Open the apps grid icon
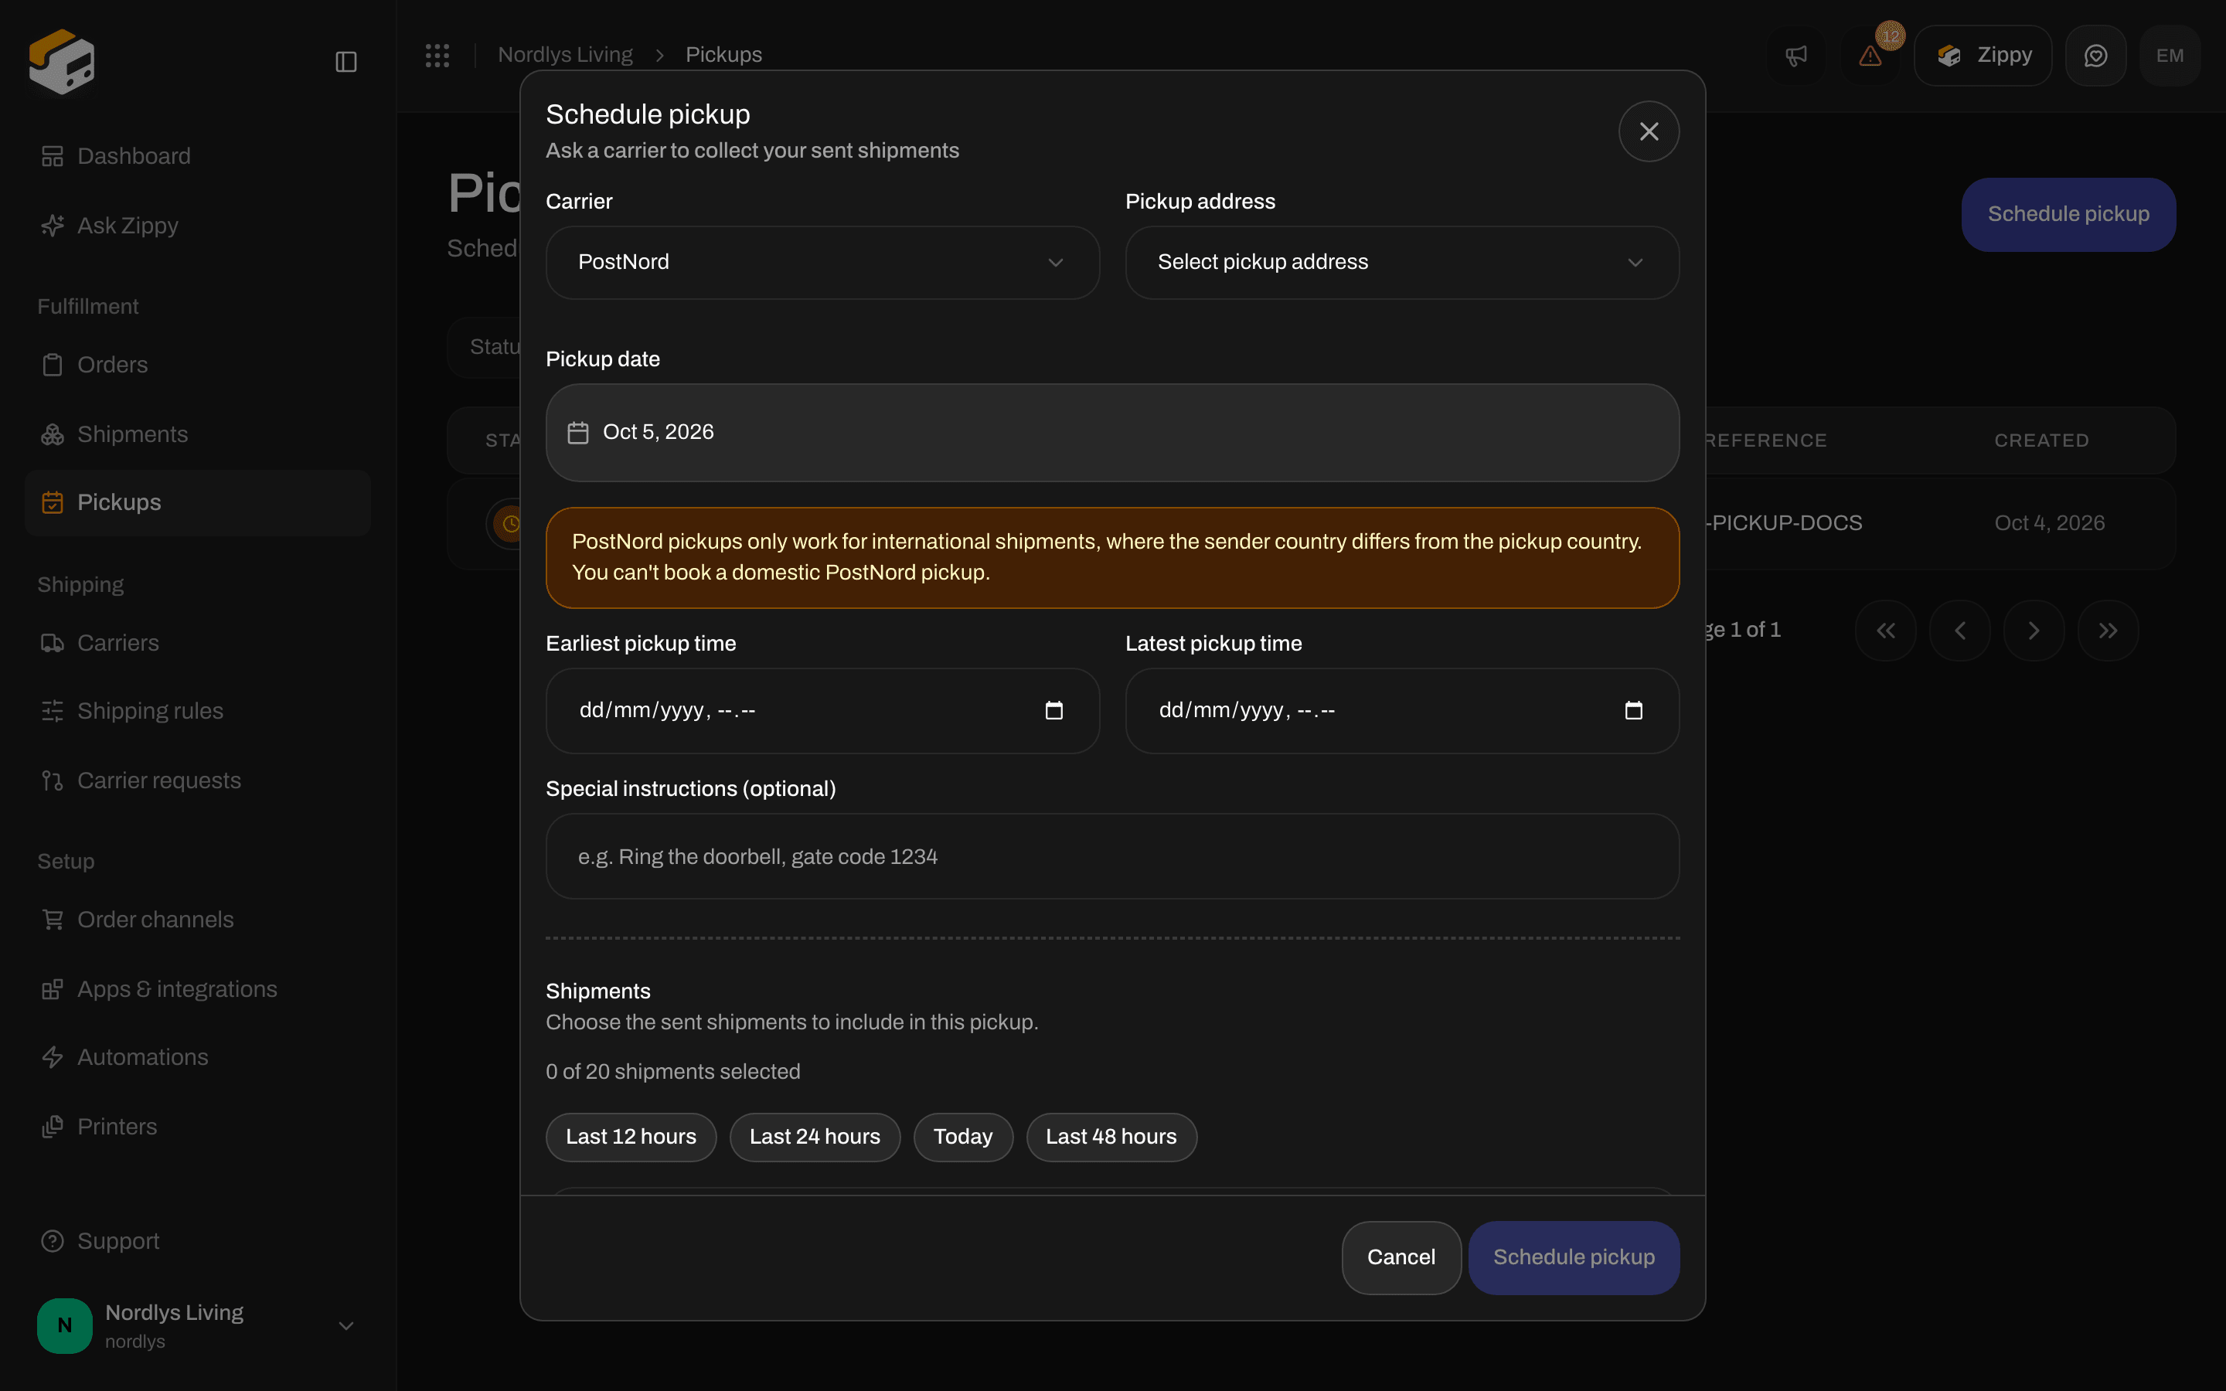Screen dimensions: 2226x1391 click(x=437, y=55)
